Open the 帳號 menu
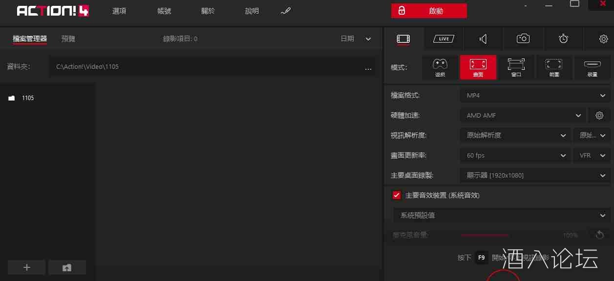Viewport: 614px width, 281px height. (x=164, y=11)
